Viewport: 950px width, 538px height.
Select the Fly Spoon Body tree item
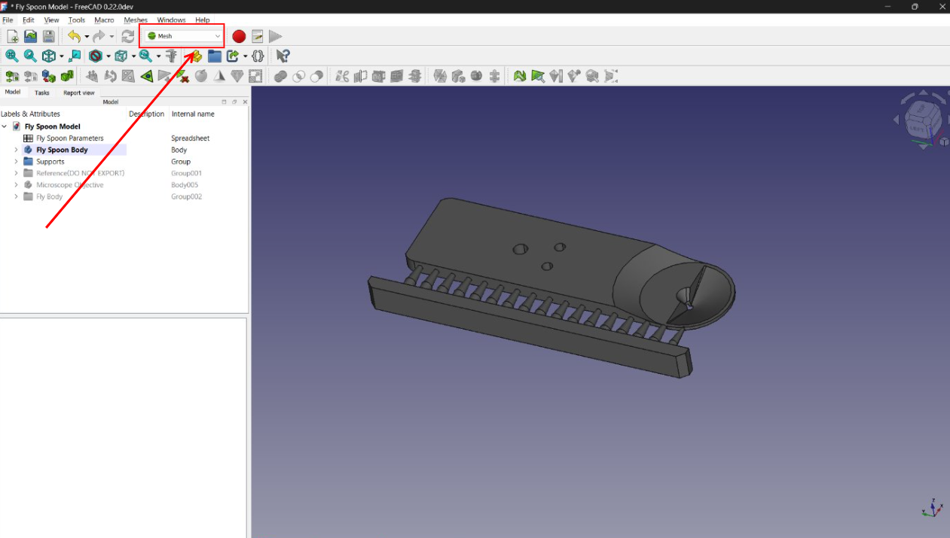[x=62, y=150]
